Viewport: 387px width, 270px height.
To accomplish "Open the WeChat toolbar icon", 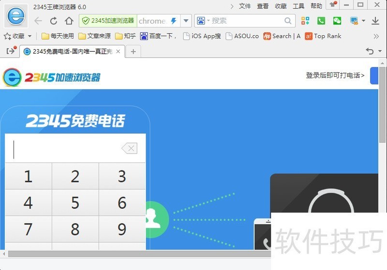I will (337, 21).
